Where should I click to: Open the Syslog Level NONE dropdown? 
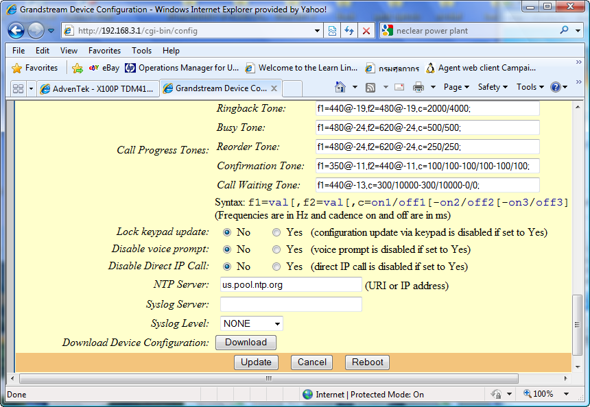pyautogui.click(x=251, y=323)
